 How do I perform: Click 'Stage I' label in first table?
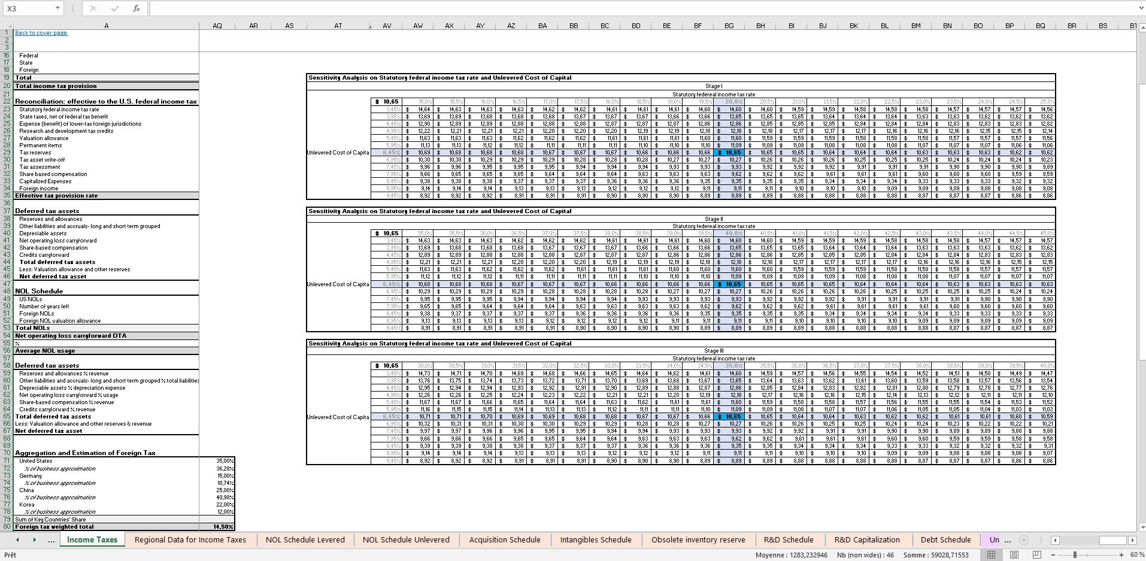[714, 86]
